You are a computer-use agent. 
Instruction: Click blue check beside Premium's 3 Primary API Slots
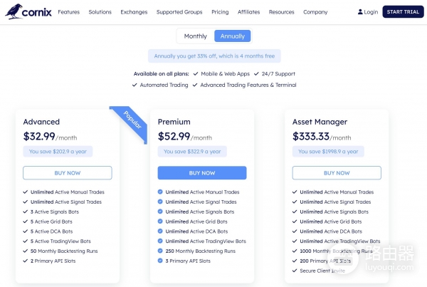click(160, 261)
